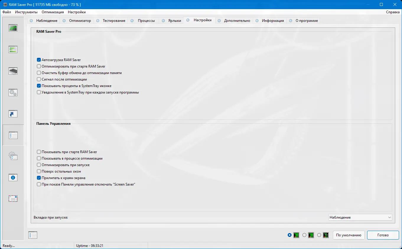Open the Shortcuts arrow sidebar icon
The width and height of the screenshot is (402, 249).
[13, 114]
